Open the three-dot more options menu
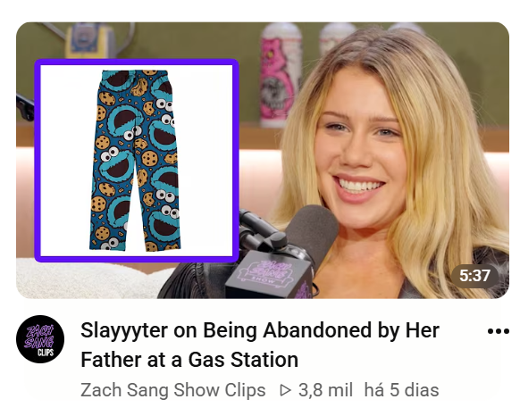Viewport: 520px width, 416px height. tap(499, 331)
